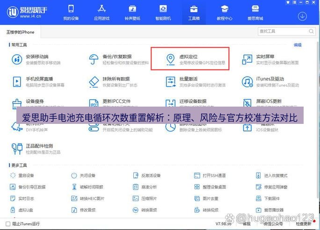
Task: Select 进入恢复模式 tool
Action: (271, 175)
